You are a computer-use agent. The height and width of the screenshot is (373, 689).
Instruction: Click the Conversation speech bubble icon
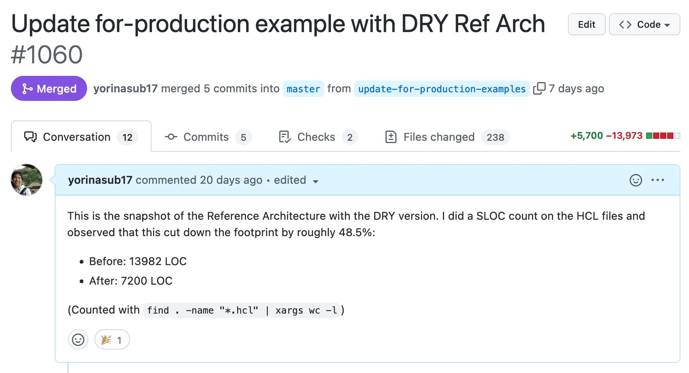click(x=30, y=137)
